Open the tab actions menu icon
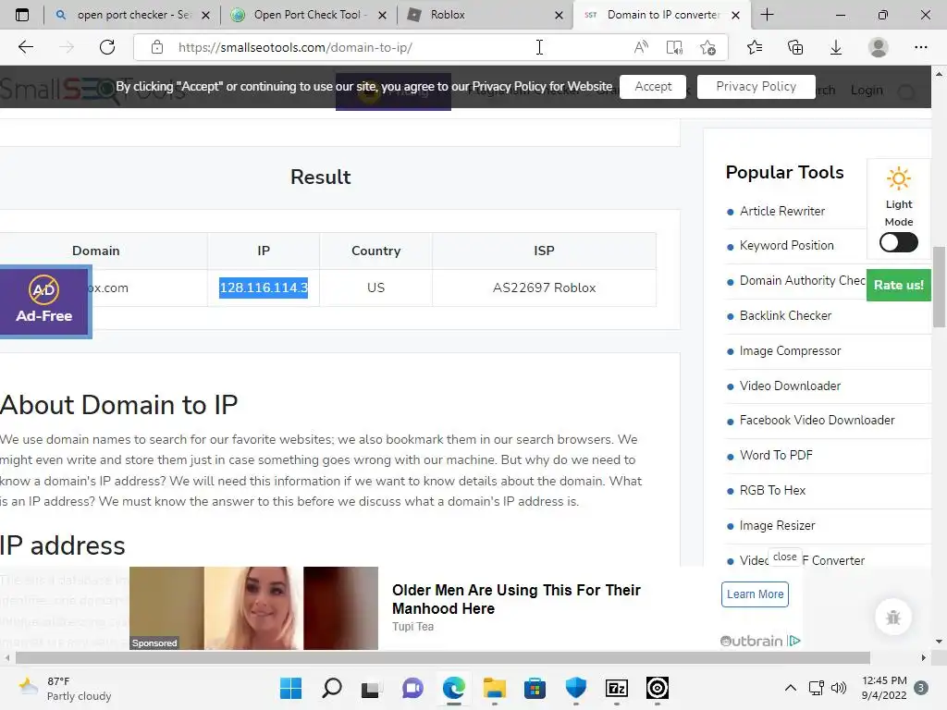The width and height of the screenshot is (947, 710). pos(22,15)
